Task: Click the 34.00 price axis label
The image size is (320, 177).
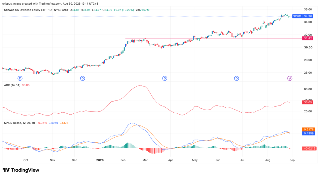Action: tap(308, 22)
